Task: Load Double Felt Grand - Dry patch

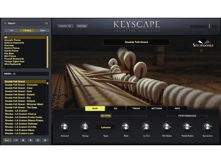Action: pyautogui.click(x=25, y=98)
